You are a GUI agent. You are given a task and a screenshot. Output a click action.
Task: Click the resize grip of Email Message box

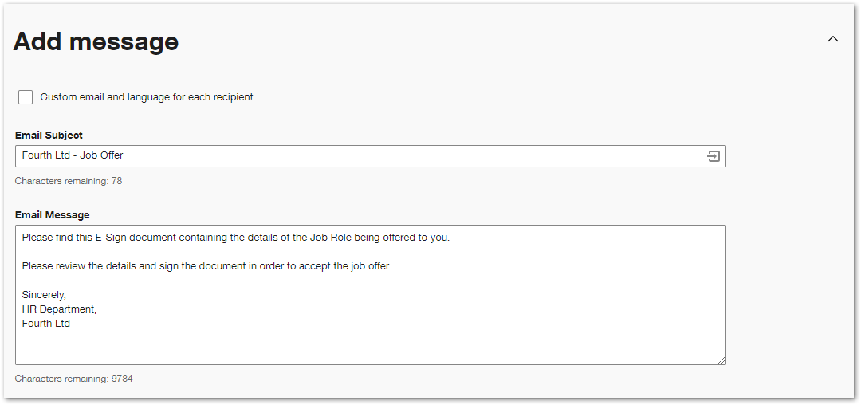coord(721,360)
